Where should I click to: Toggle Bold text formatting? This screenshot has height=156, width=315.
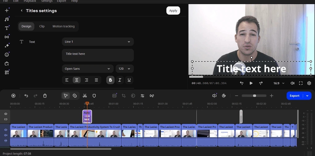[x=110, y=80]
